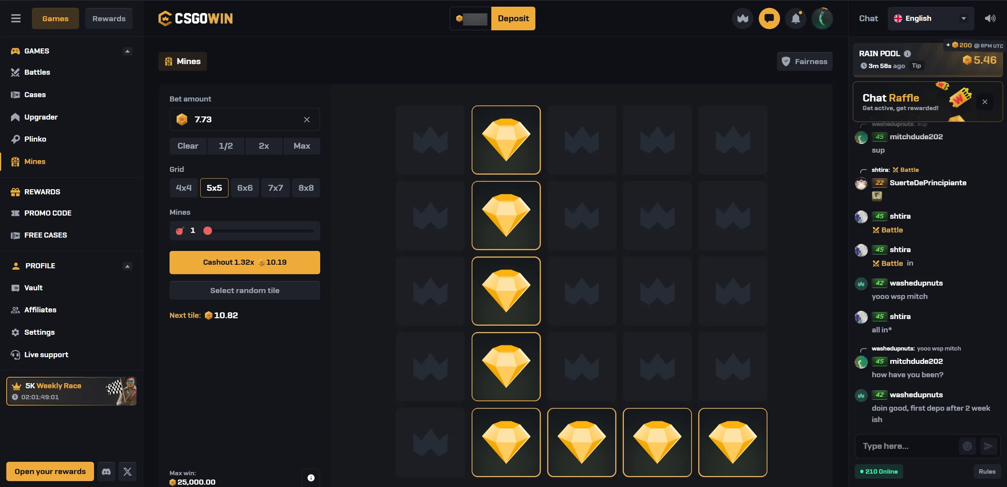This screenshot has height=487, width=1007.
Task: Click the bet amount input field
Action: tap(245, 119)
